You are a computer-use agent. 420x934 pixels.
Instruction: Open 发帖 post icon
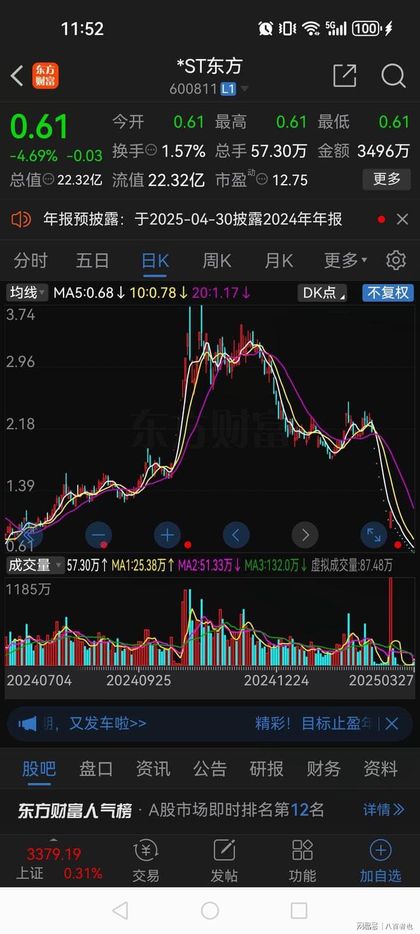(224, 861)
